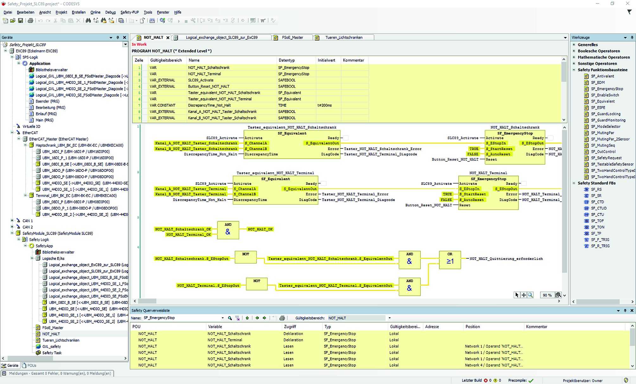Open the Safety-FUP menu
This screenshot has height=384, width=636.
(129, 12)
